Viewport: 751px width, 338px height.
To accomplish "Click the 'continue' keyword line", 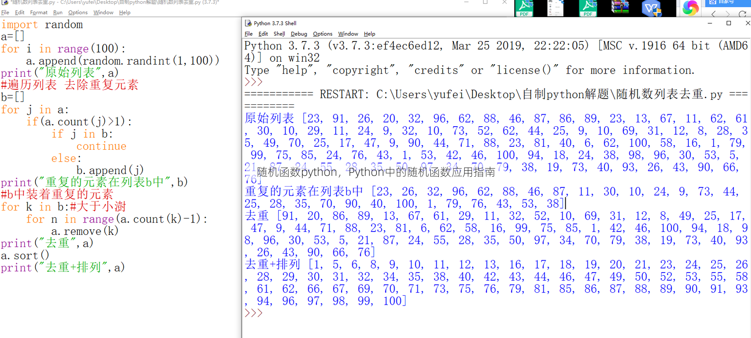I will click(101, 146).
